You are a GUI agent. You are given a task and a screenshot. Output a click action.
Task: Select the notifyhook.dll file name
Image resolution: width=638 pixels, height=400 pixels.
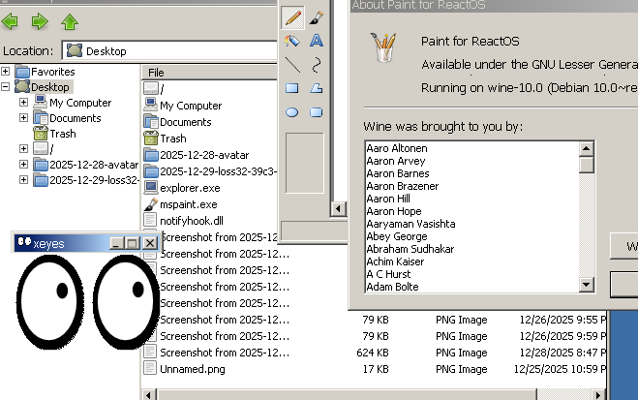[x=192, y=221]
